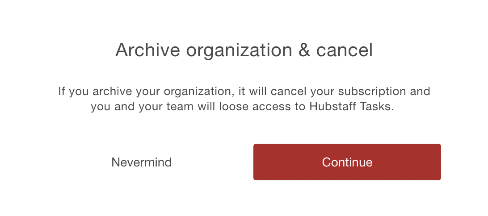This screenshot has height=216, width=488.
Task: Click the white Continue label text
Action: tap(347, 162)
